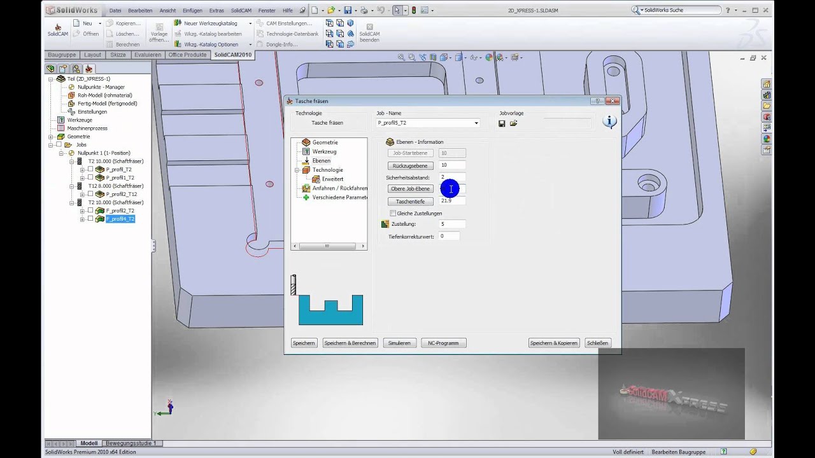The image size is (815, 458).
Task: Open the PropertyManager tab icon
Action: (64, 69)
